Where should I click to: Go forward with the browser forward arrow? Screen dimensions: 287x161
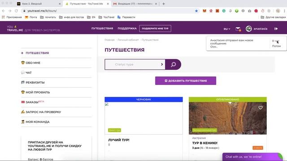10,11
